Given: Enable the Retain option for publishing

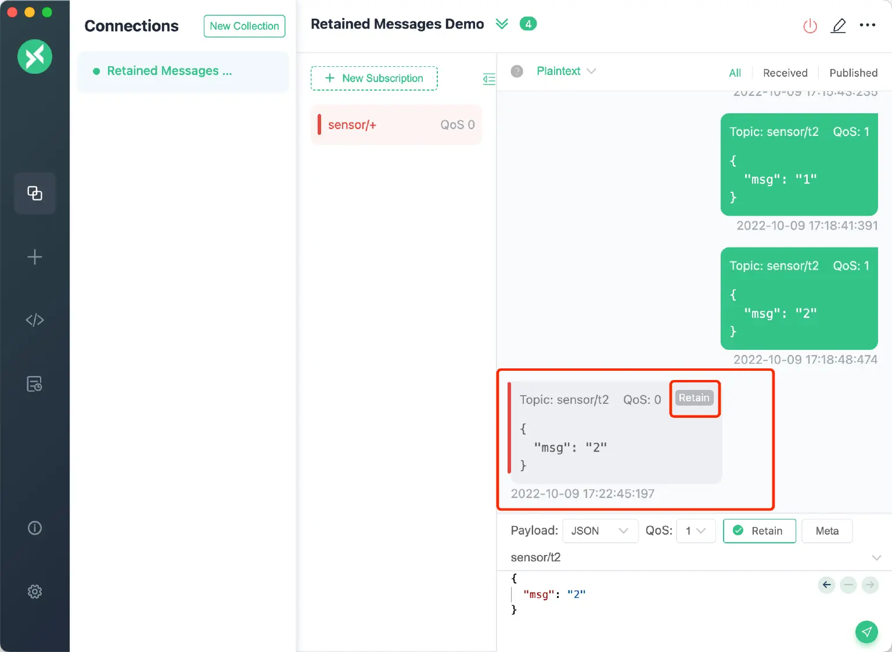Looking at the screenshot, I should [x=759, y=531].
